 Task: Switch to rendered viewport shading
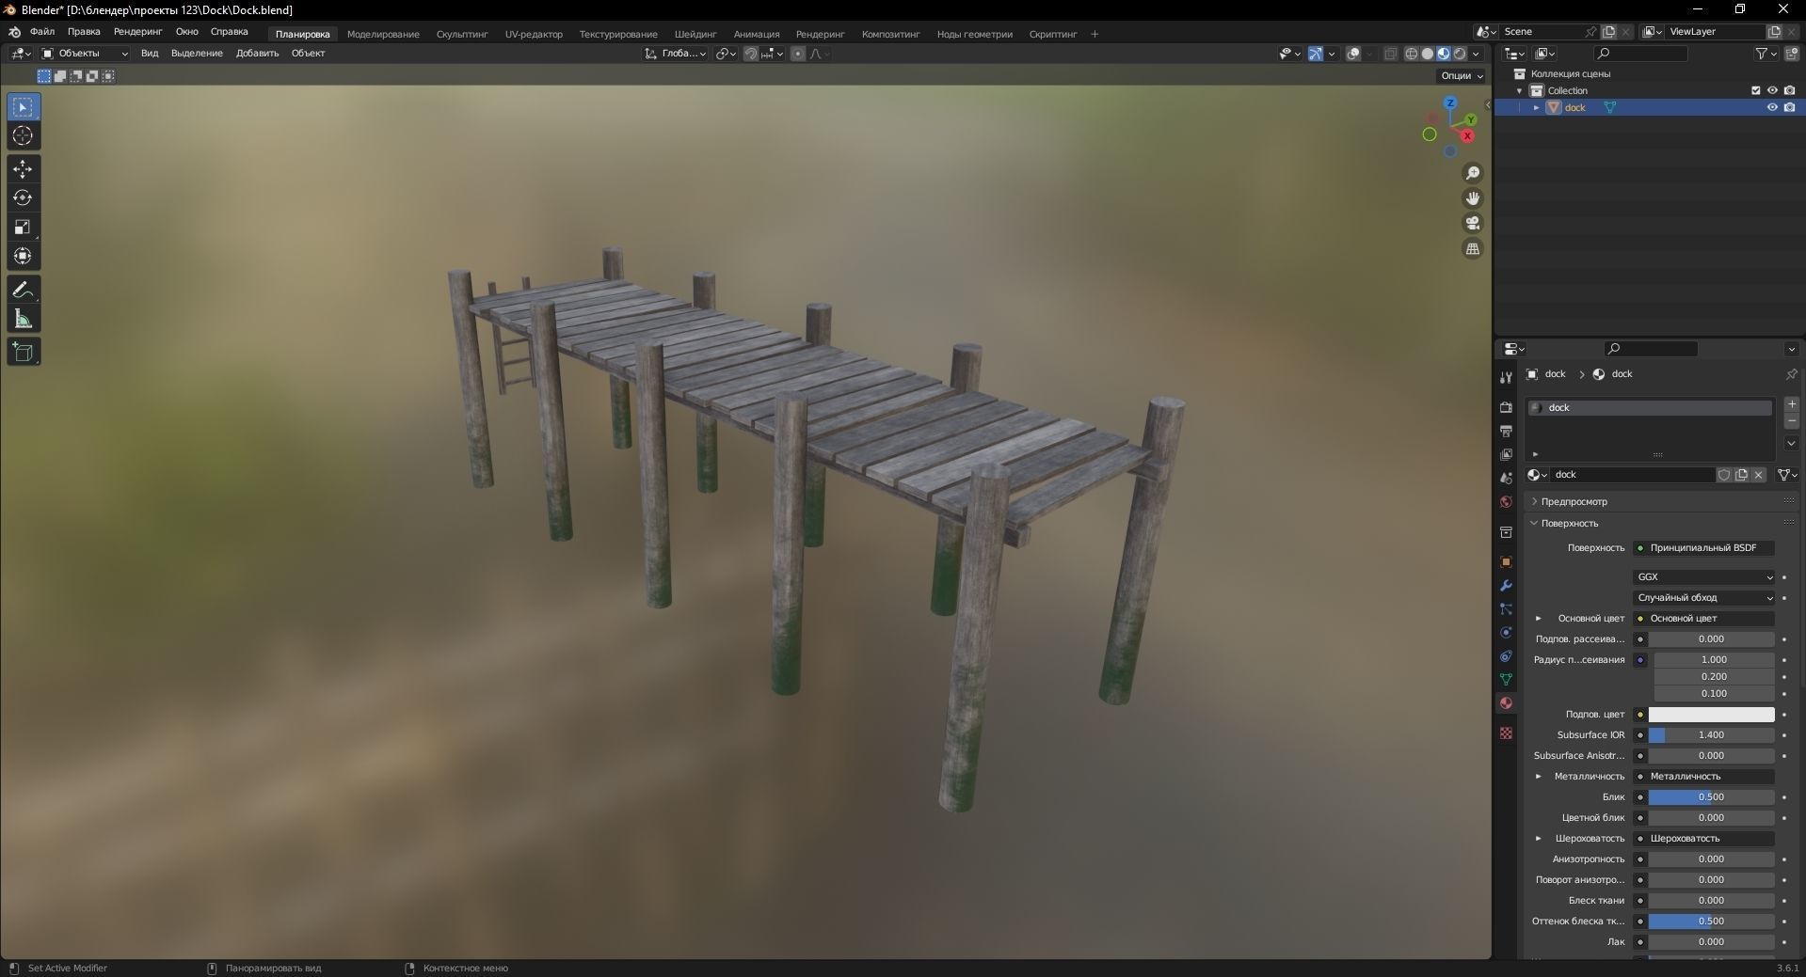click(x=1460, y=54)
